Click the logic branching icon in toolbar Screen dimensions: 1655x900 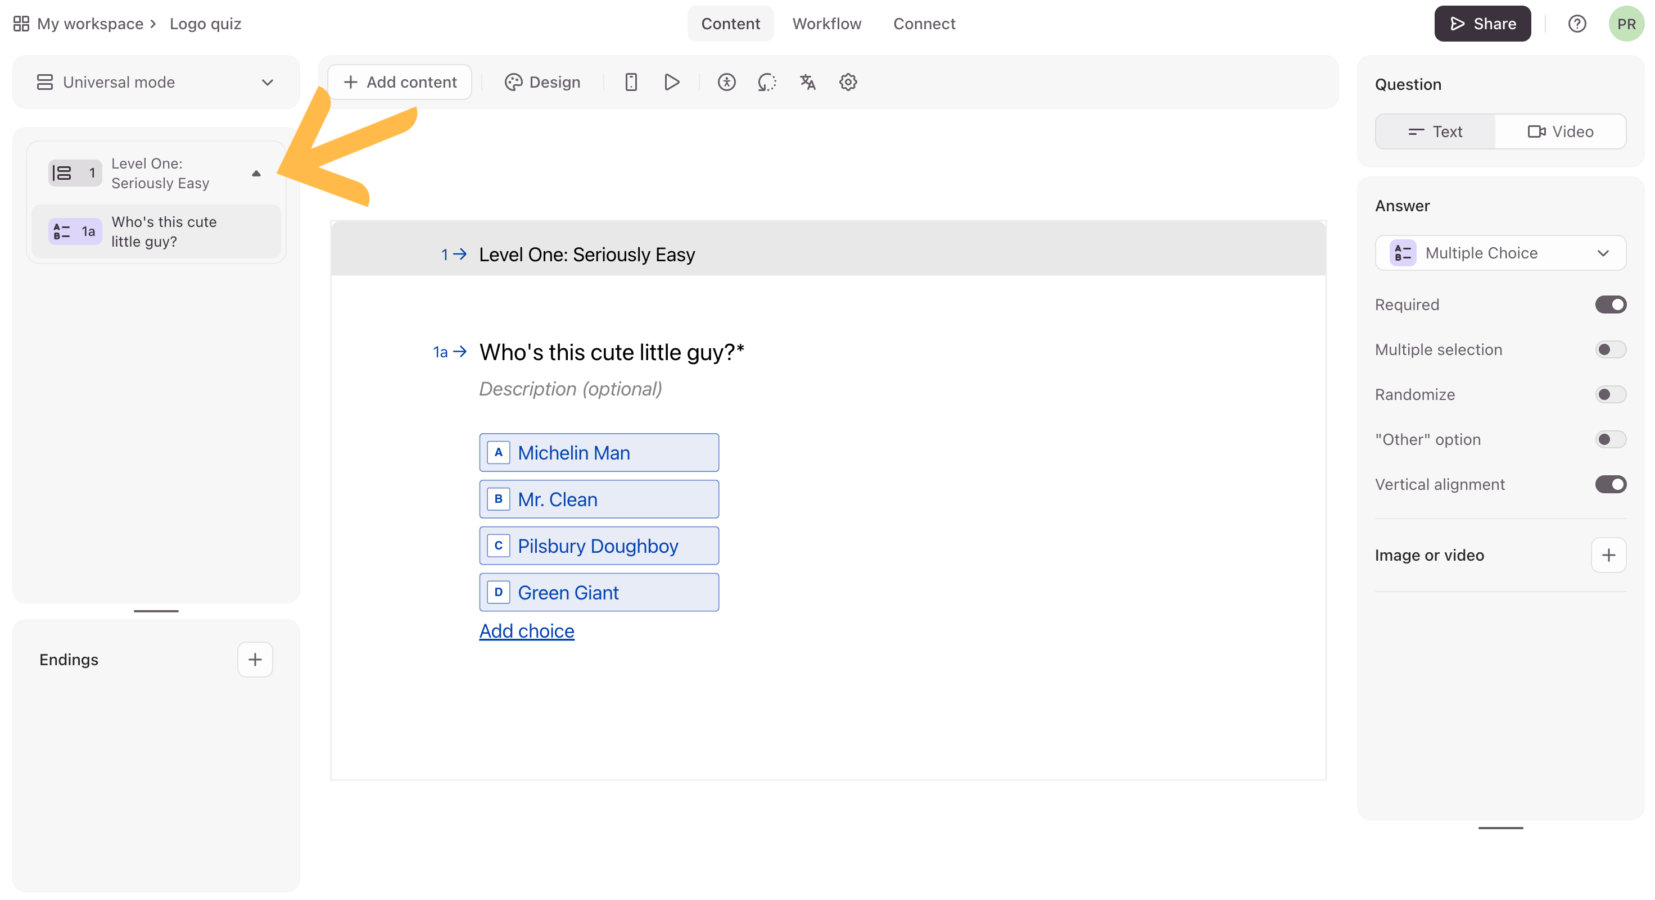pyautogui.click(x=767, y=82)
